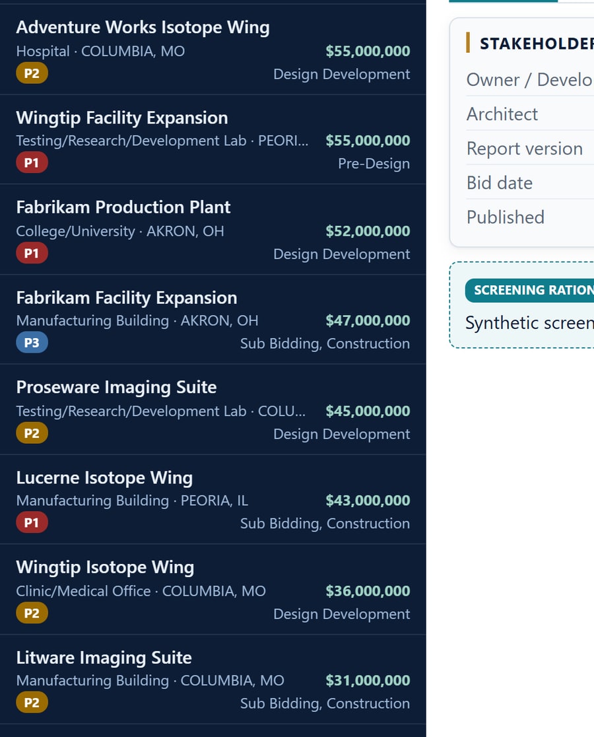Click P2 badge on Adventure Works Isotope Wing
The image size is (594, 737).
coord(32,73)
